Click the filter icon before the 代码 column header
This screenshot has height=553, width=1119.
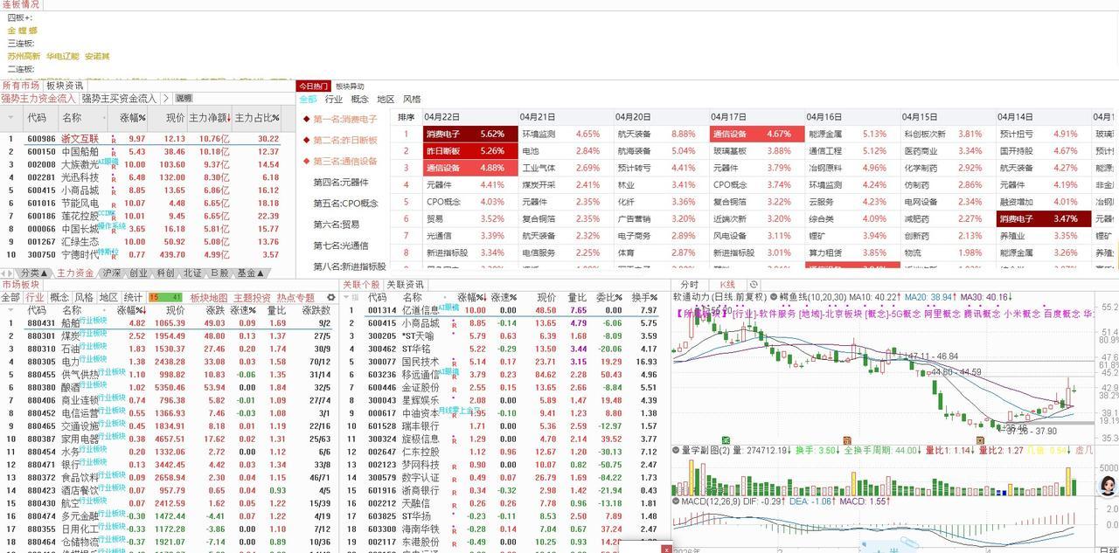(x=11, y=117)
